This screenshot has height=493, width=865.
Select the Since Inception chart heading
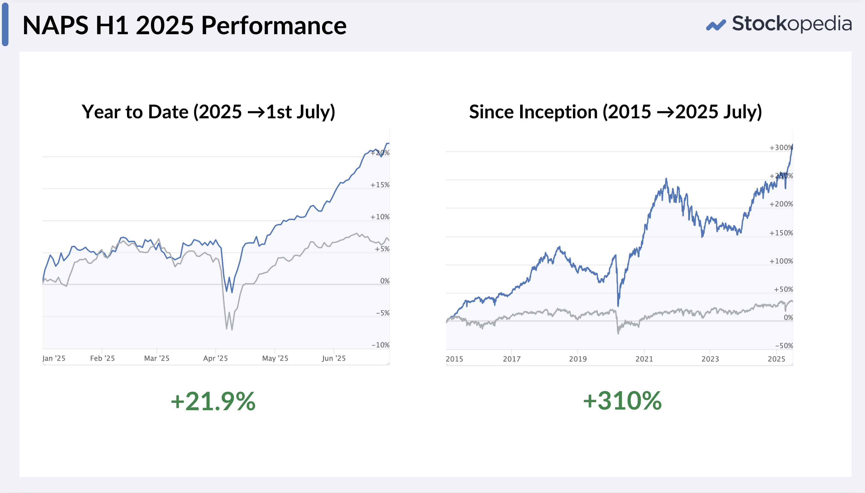[x=615, y=112]
